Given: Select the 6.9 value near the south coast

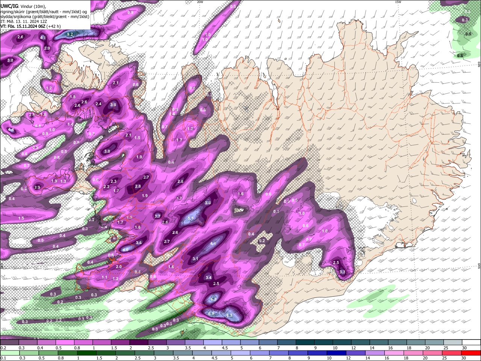Looking at the screenshot, I should [211, 314].
